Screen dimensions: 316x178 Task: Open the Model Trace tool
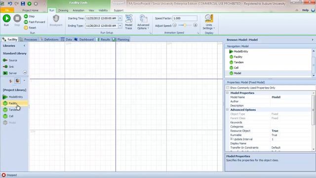click(128, 22)
